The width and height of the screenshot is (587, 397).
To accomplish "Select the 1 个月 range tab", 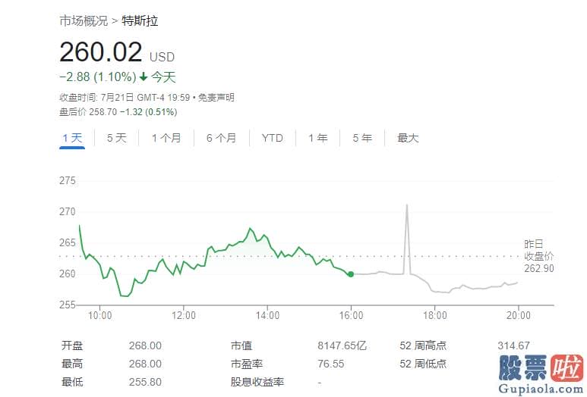I will (x=166, y=138).
